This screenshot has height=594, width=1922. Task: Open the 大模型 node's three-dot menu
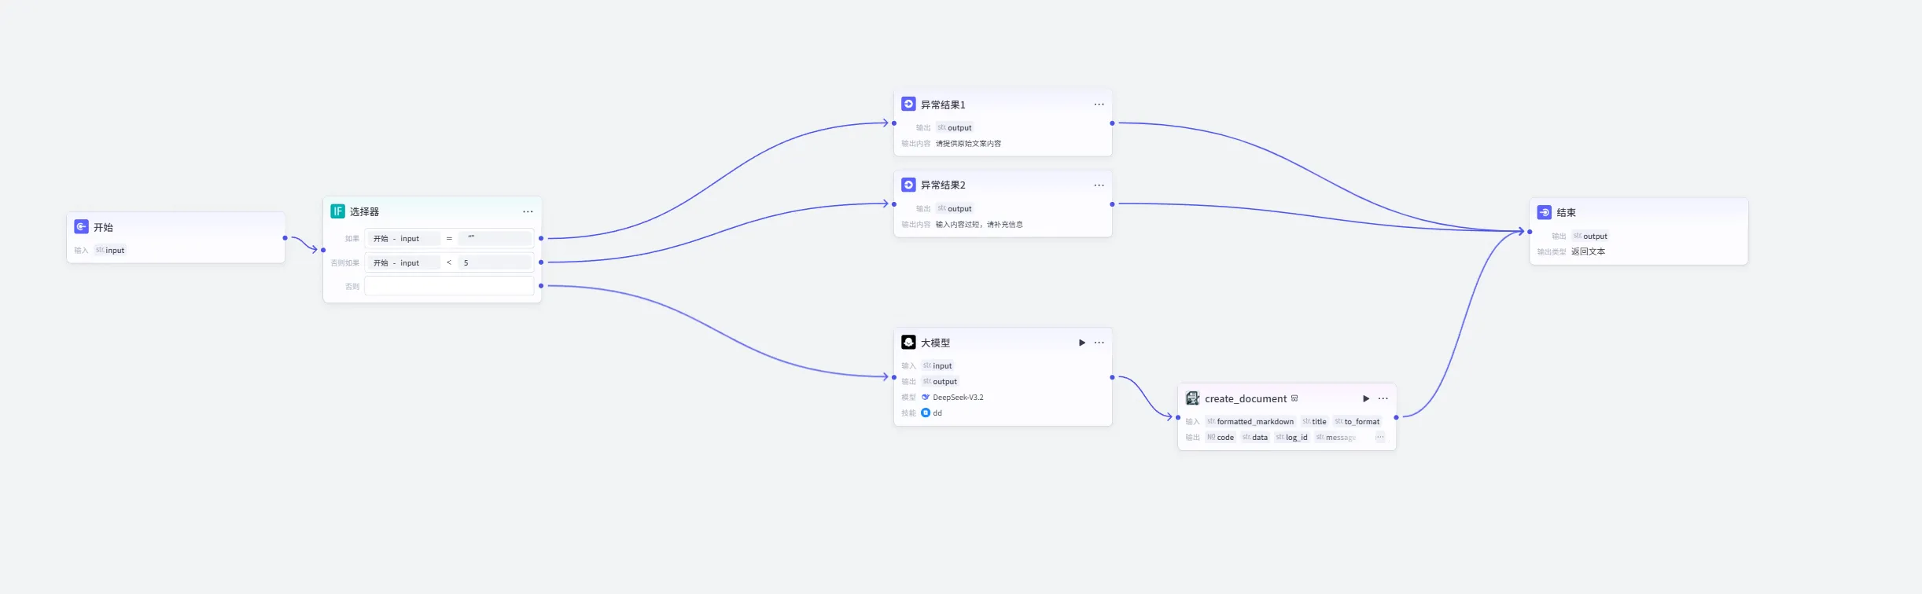(1099, 343)
